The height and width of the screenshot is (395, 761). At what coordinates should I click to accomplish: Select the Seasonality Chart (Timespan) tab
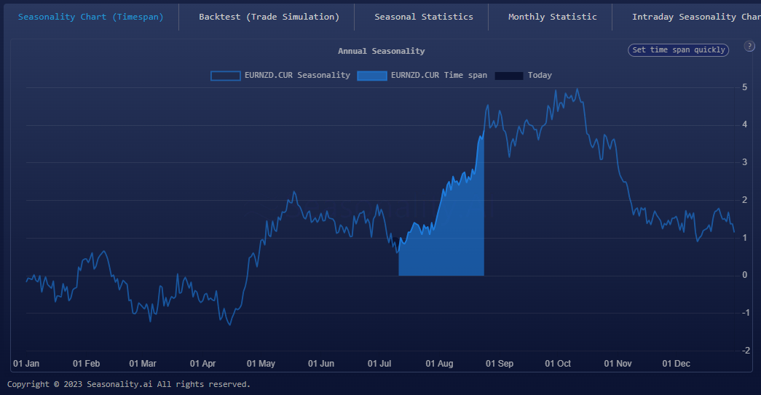coord(91,17)
